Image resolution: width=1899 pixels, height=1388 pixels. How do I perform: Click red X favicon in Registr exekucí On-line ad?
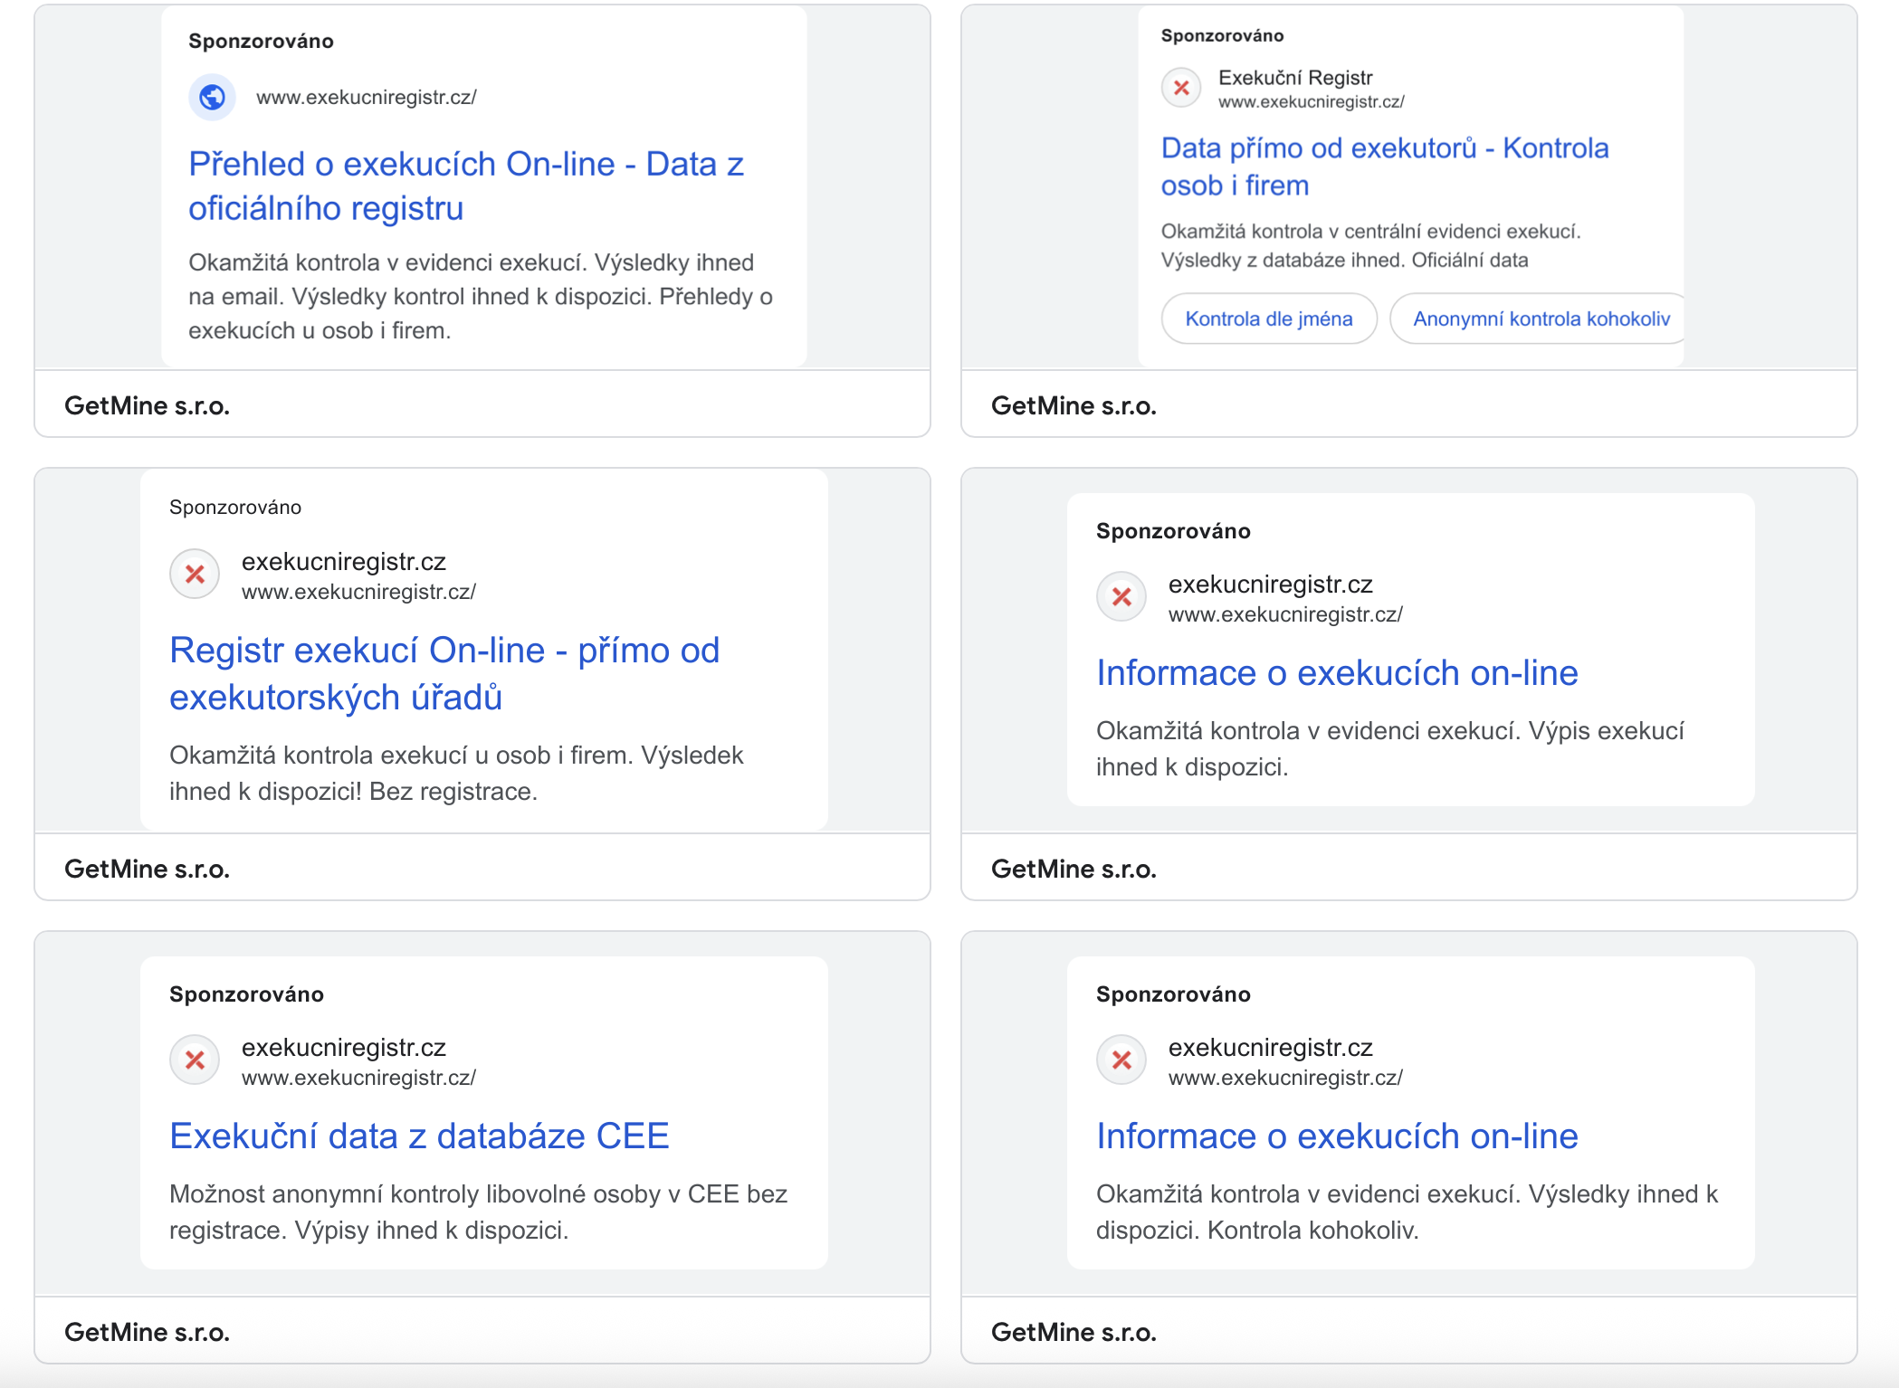point(195,575)
